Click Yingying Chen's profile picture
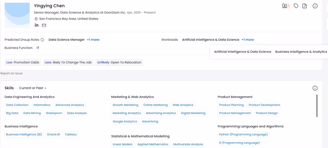This screenshot has width=328, height=148. (17, 15)
